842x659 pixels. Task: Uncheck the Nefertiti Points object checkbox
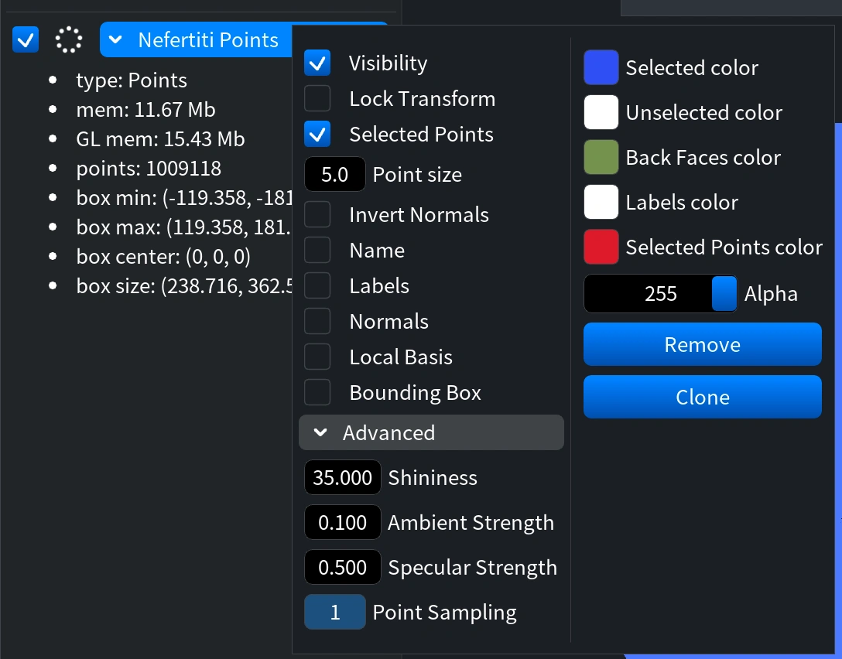point(26,39)
